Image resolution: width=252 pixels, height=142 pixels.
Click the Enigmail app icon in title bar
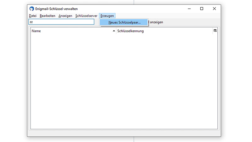click(x=31, y=9)
